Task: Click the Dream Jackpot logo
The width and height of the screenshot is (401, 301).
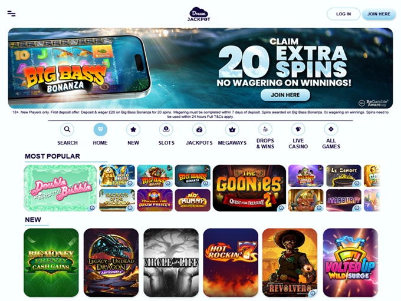Action: pyautogui.click(x=199, y=14)
